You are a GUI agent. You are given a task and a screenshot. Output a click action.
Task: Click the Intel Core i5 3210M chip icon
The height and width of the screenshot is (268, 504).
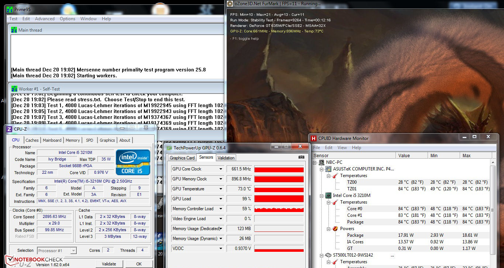point(328,195)
